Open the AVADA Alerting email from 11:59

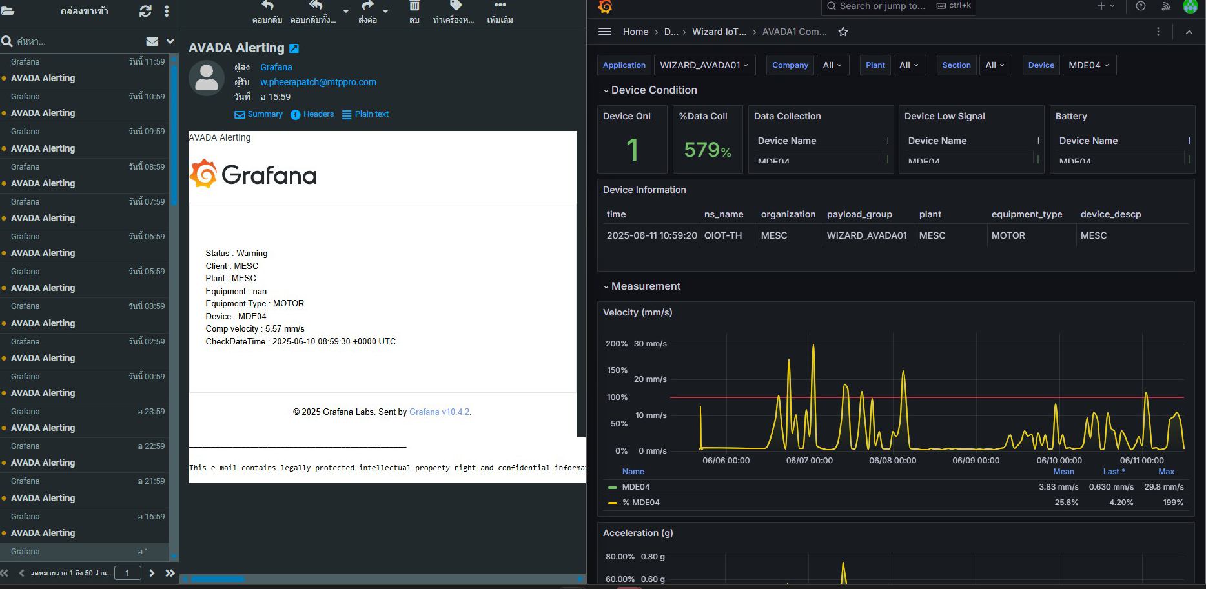pos(85,70)
